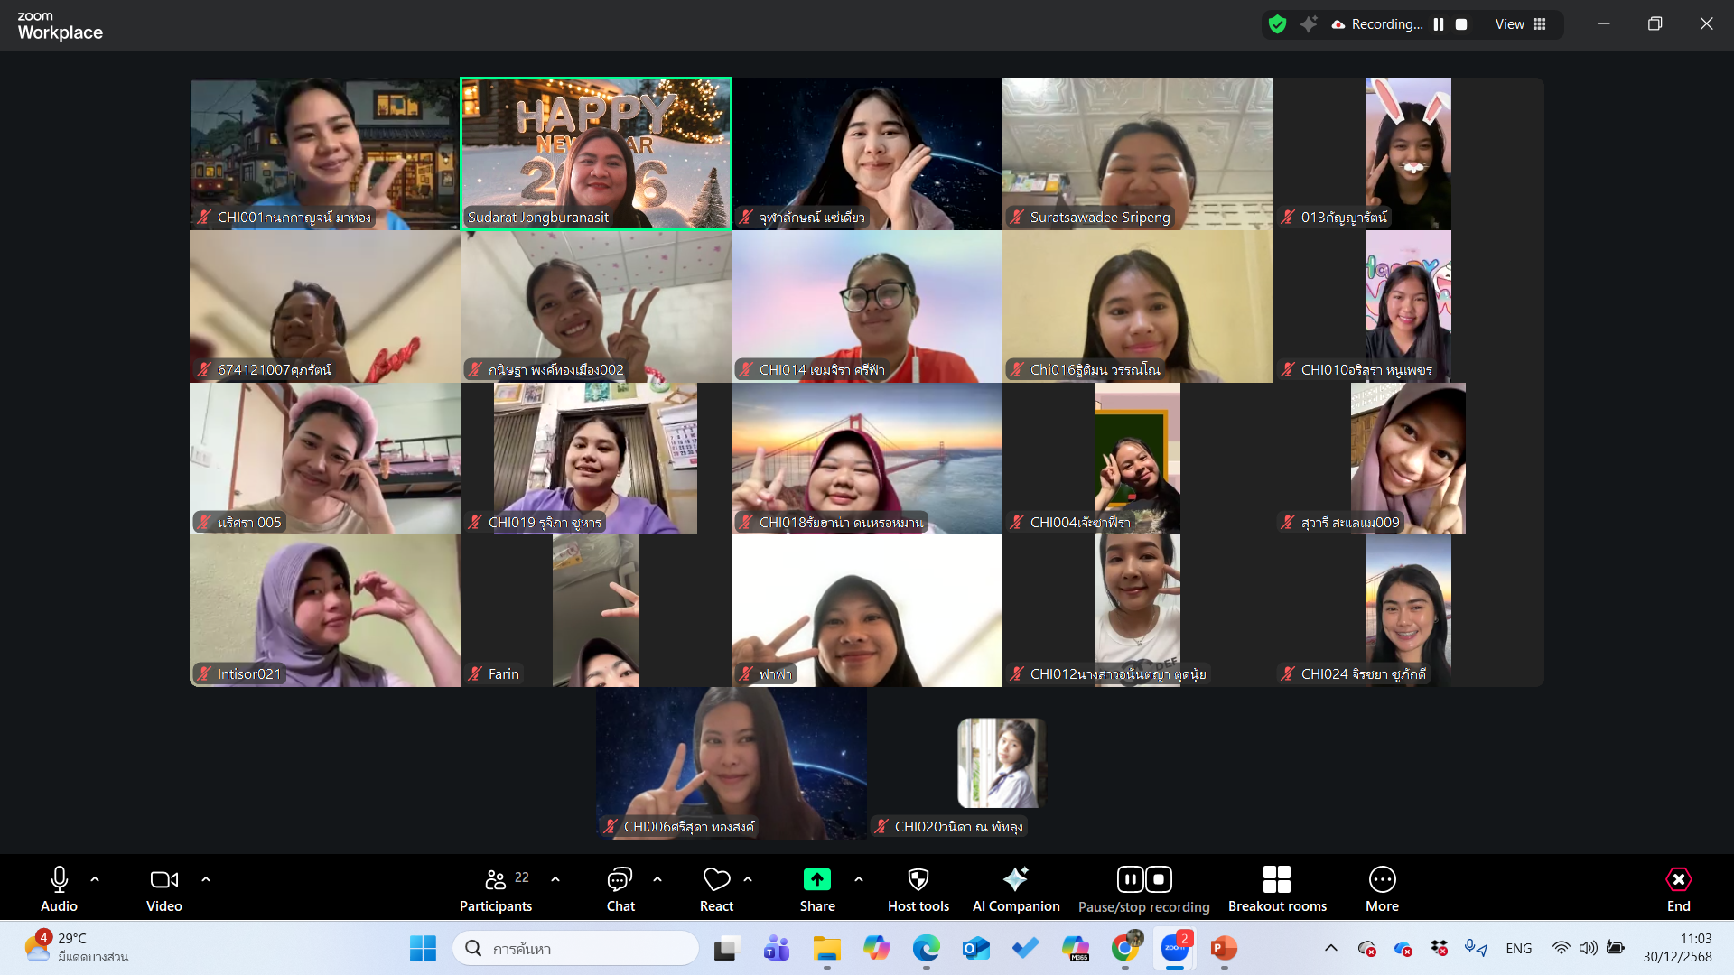Viewport: 1734px width, 975px height.
Task: Expand Audio options chevron
Action: pyautogui.click(x=95, y=879)
